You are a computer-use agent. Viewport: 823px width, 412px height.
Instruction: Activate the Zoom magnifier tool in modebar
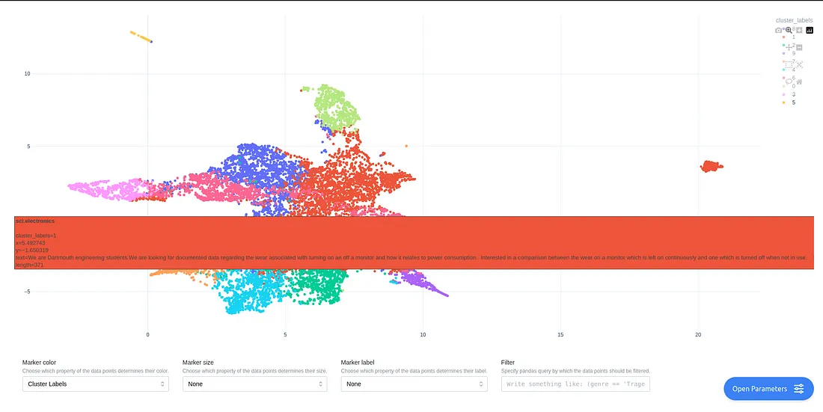789,31
